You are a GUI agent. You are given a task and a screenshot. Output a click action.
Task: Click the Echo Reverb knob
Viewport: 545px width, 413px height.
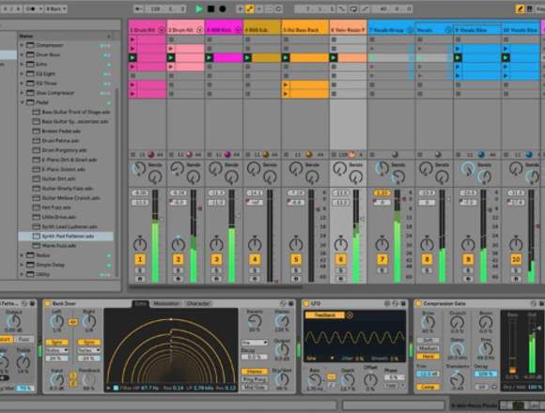pyautogui.click(x=255, y=321)
